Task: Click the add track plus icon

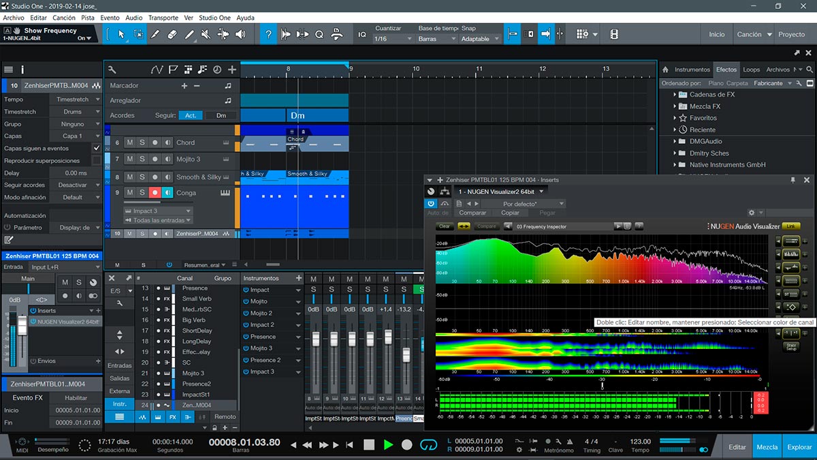Action: (x=232, y=70)
